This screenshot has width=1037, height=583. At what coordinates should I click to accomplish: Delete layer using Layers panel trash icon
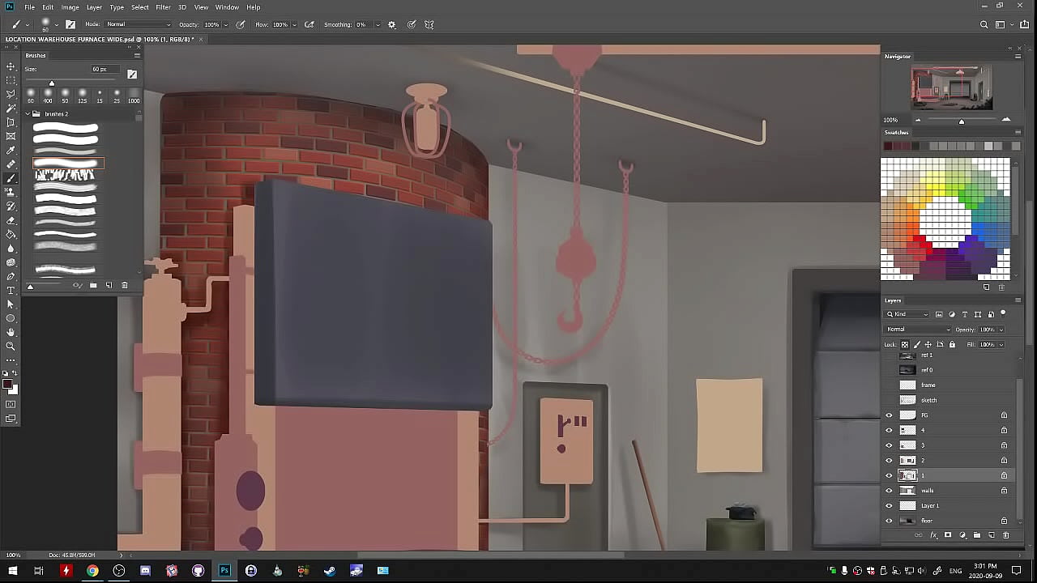tap(1006, 535)
